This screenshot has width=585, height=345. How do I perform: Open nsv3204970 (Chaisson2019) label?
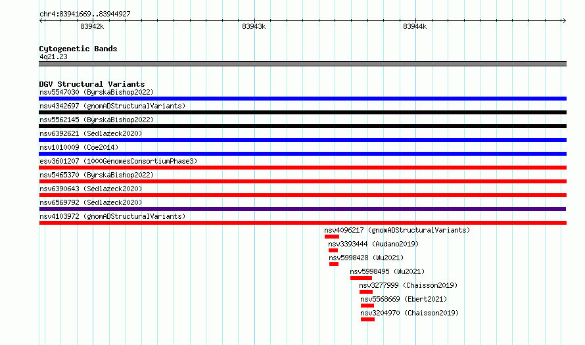pyautogui.click(x=410, y=313)
